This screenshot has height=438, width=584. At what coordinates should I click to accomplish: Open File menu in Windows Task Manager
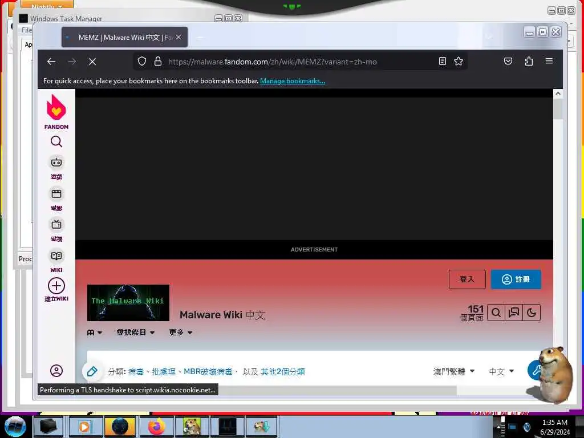point(26,30)
